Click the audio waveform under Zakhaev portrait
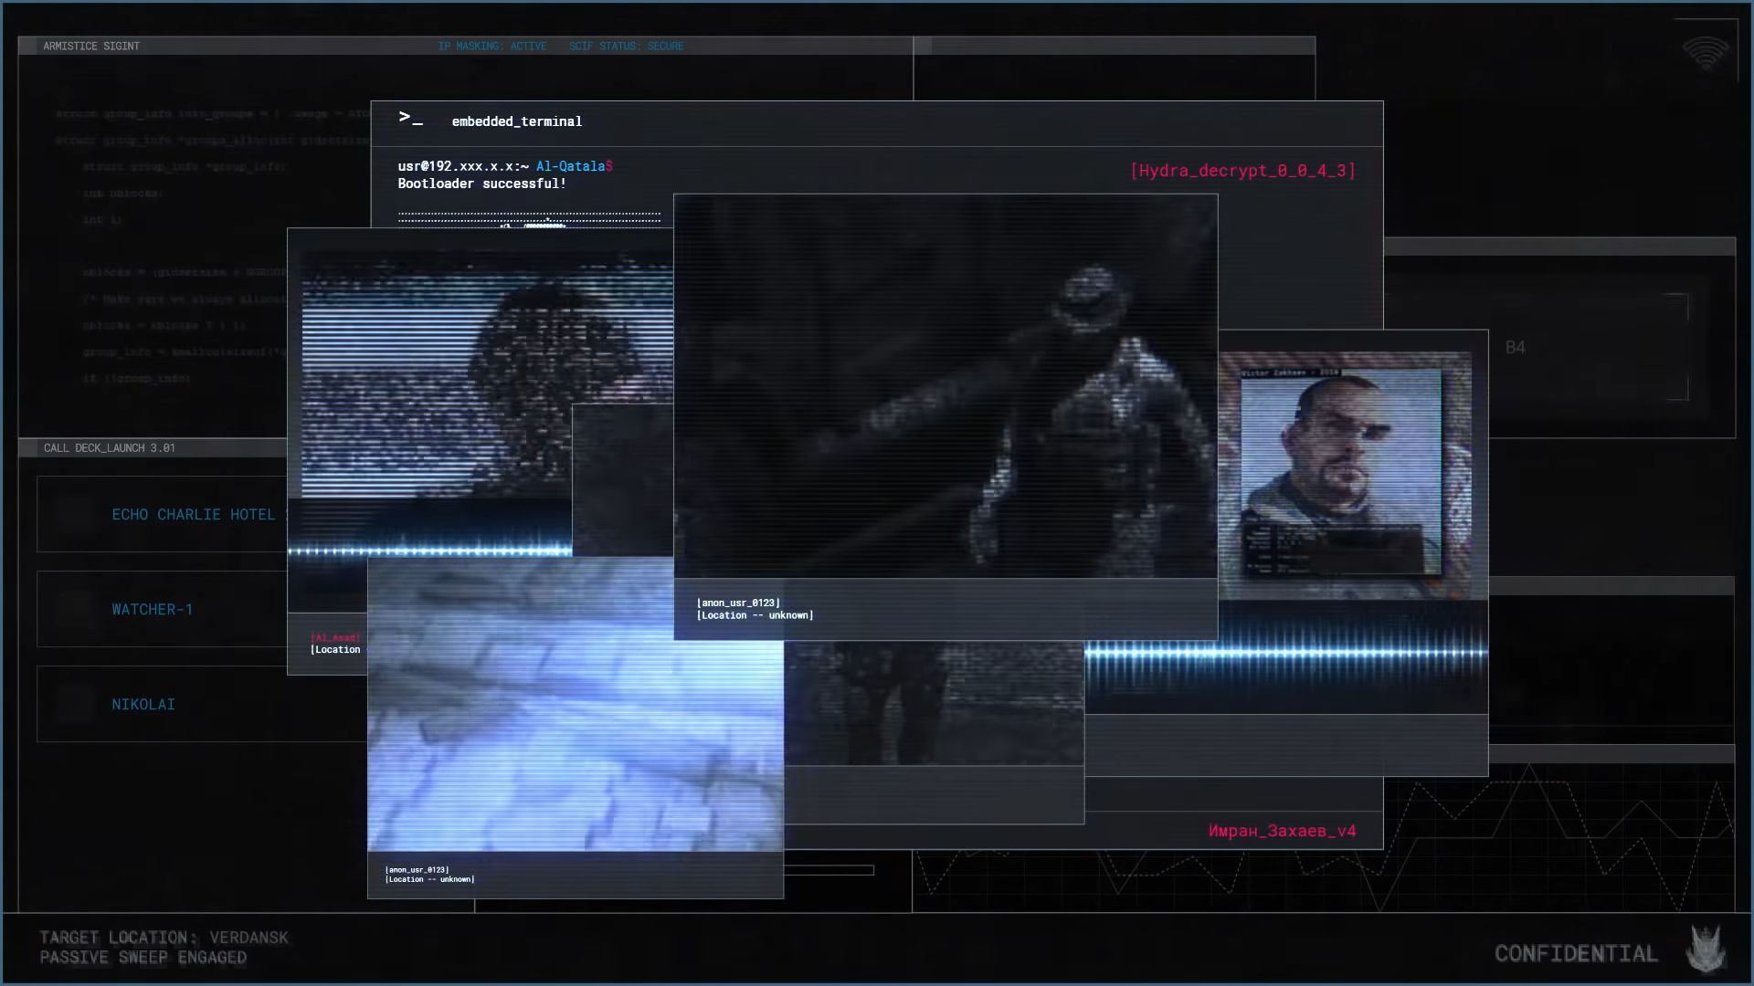 point(1352,653)
